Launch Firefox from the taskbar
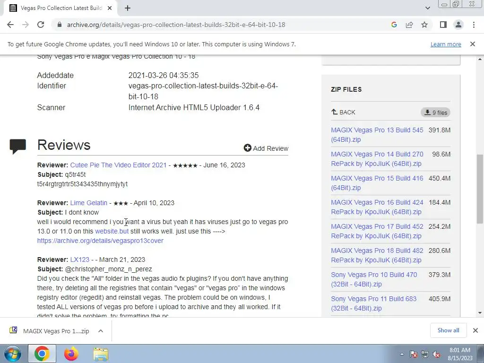484x363 pixels. point(71,354)
